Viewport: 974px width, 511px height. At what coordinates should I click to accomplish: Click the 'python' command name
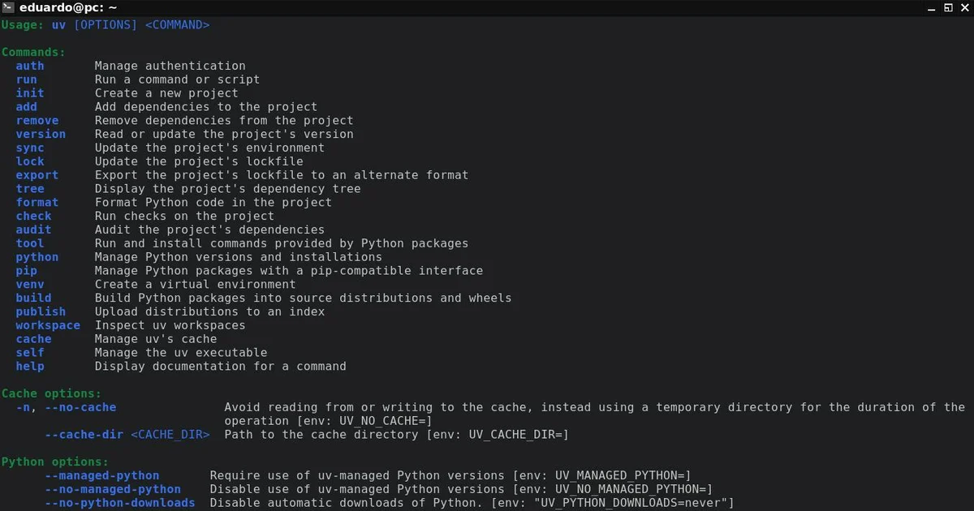pos(37,257)
